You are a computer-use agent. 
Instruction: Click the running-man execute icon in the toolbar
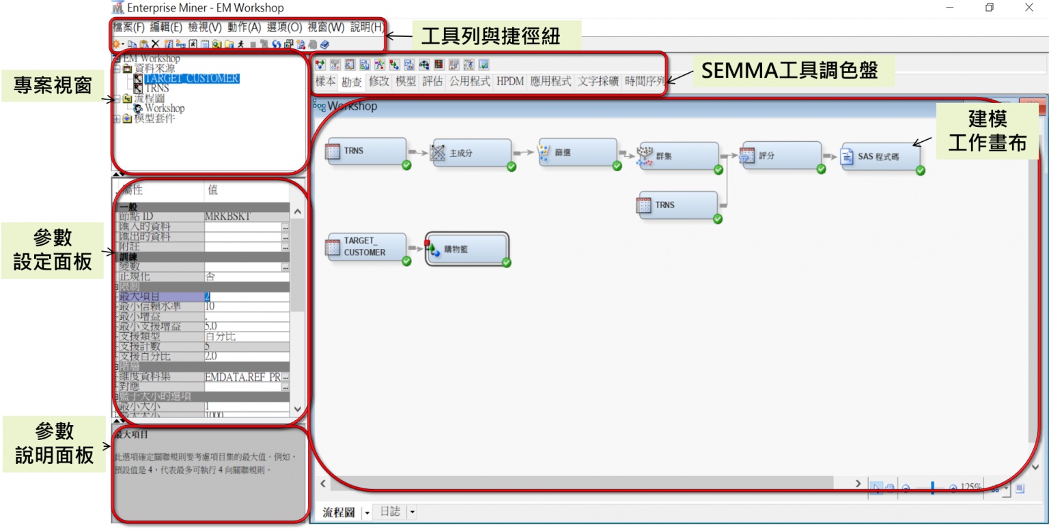pyautogui.click(x=241, y=43)
